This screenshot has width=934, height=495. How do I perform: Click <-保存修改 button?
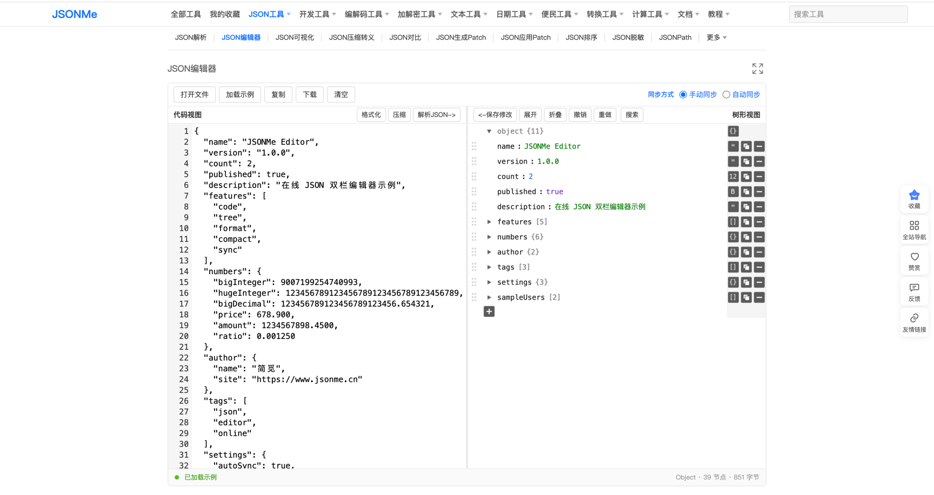tap(495, 114)
